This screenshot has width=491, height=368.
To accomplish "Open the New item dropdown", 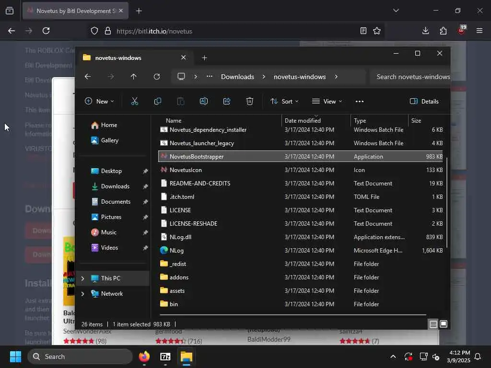I will tap(99, 102).
